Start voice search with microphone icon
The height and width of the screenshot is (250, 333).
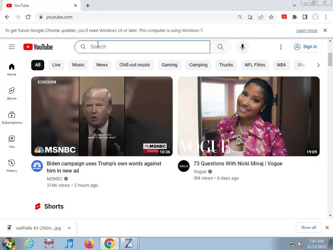coord(243,47)
